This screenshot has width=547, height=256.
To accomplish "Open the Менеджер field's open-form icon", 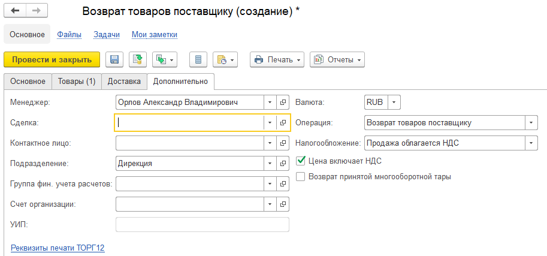I will click(283, 103).
